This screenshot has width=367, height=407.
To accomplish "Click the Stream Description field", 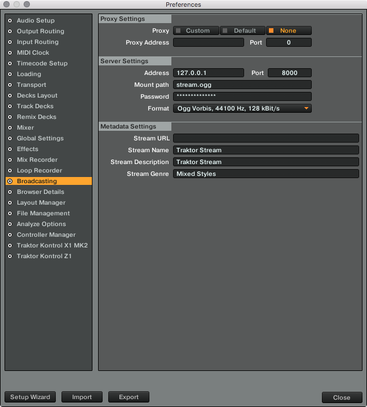I will tap(266, 162).
